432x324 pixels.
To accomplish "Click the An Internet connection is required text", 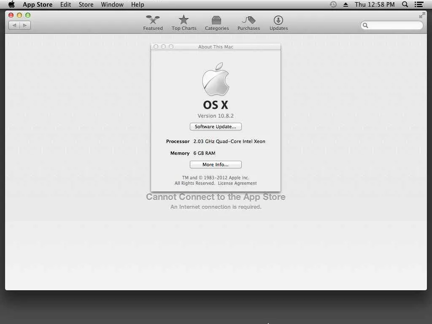I will coord(216,207).
